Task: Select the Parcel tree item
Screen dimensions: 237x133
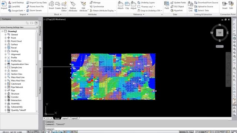Action: (x=14, y=48)
